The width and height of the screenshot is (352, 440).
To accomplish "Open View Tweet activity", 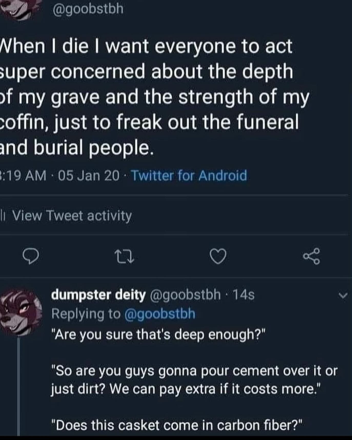I will tap(72, 216).
